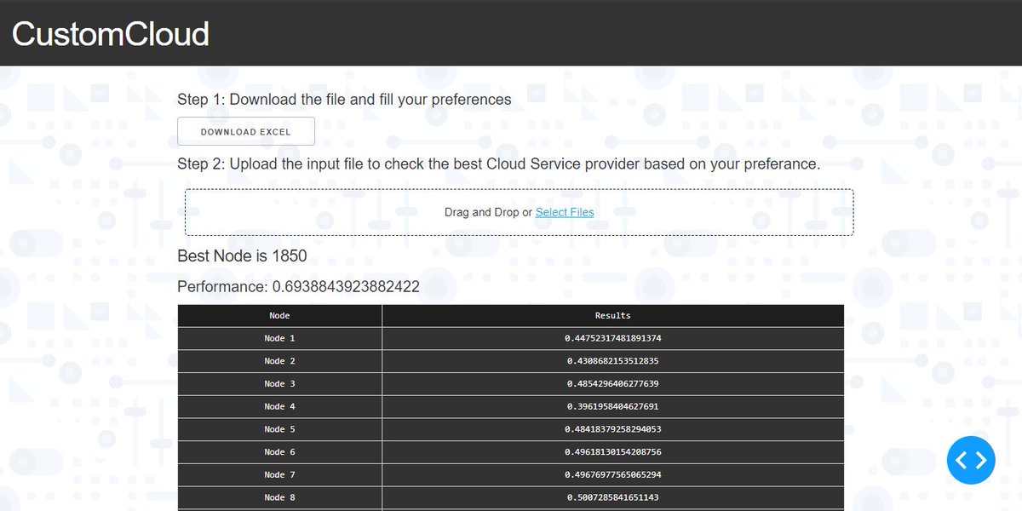This screenshot has width=1022, height=511.
Task: Select result value 0.5007285841651143
Action: pyautogui.click(x=613, y=497)
